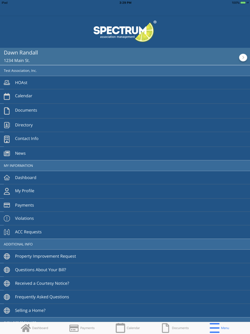250x334 pixels.
Task: Open Selling a Home link
Action: click(x=125, y=311)
